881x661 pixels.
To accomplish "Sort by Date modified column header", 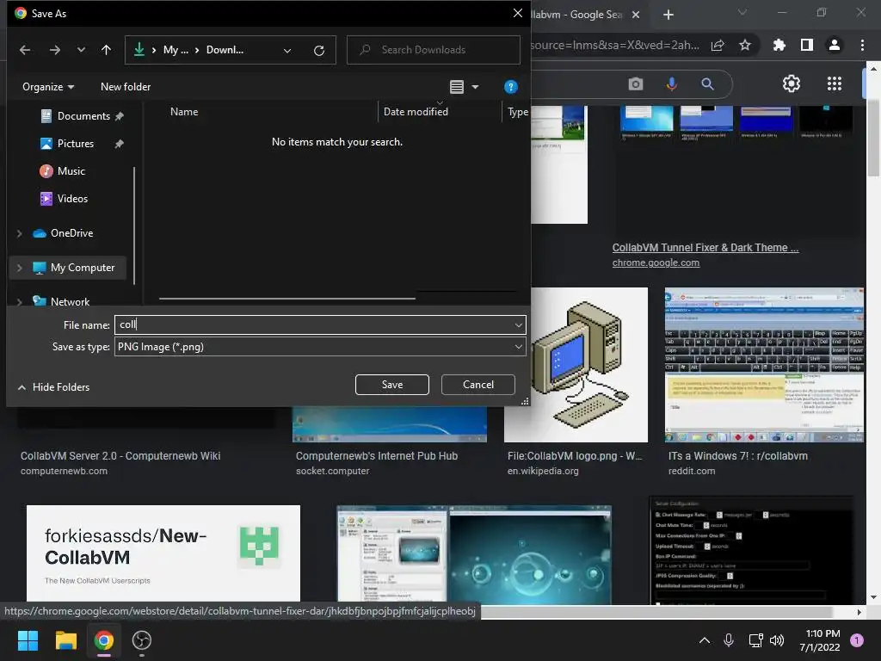I will click(416, 112).
